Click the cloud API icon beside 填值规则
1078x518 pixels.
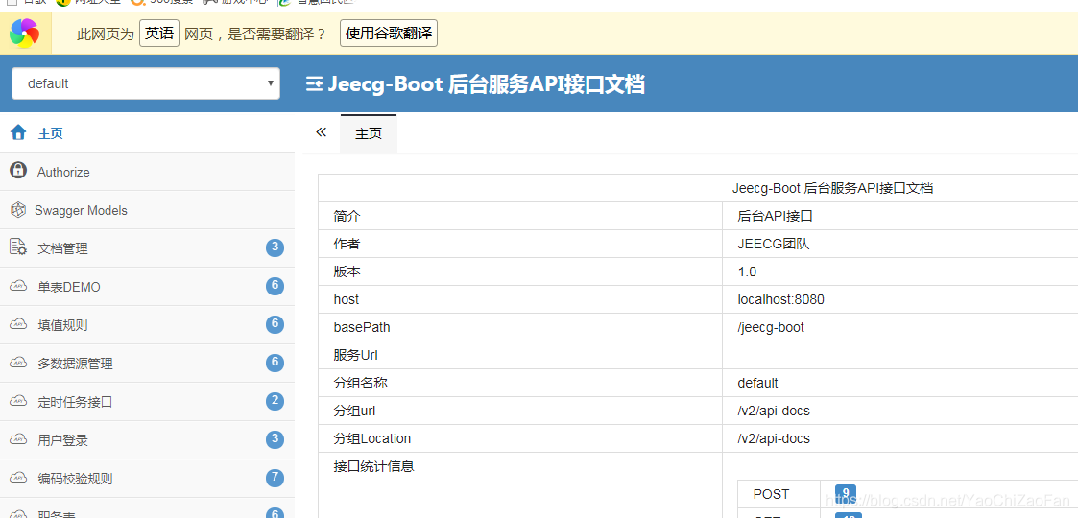(18, 324)
